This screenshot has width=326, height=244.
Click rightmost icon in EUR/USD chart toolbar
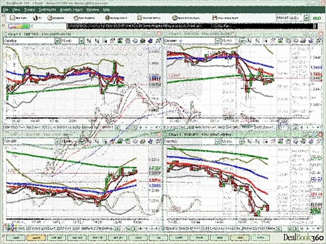tap(319, 41)
